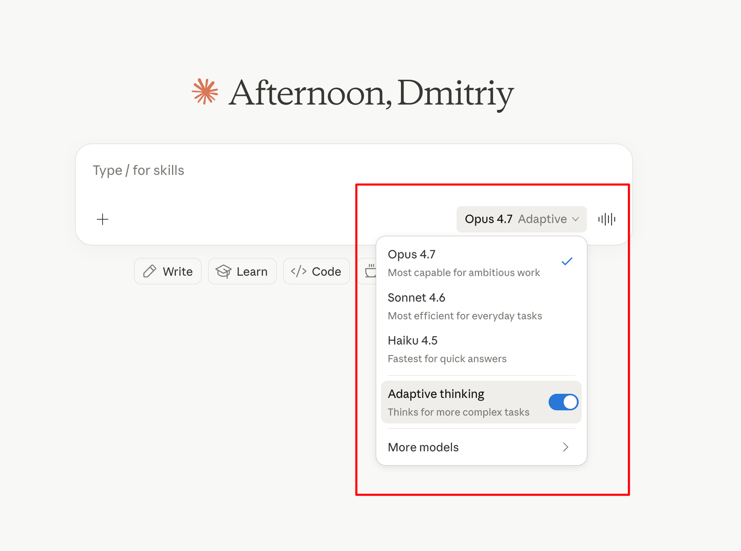This screenshot has width=741, height=551.
Task: Click the Write suggestion button
Action: click(x=168, y=271)
